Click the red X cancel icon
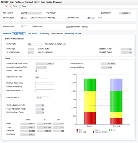 (6, 6)
